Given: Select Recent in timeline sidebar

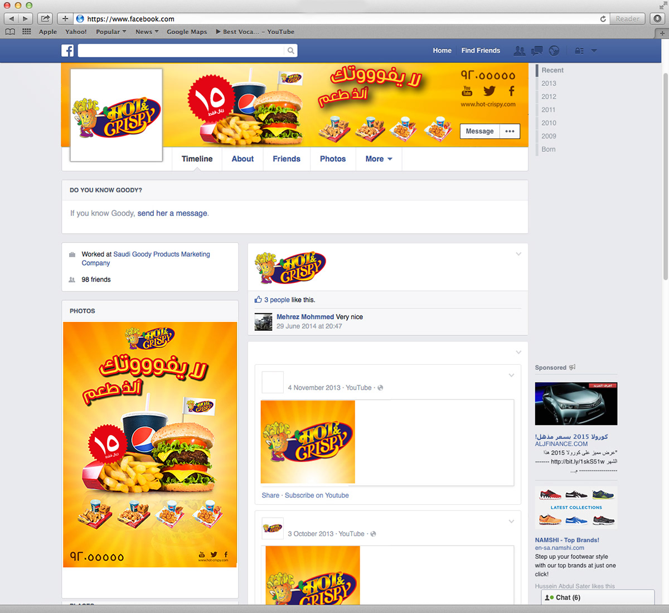Looking at the screenshot, I should (x=552, y=70).
